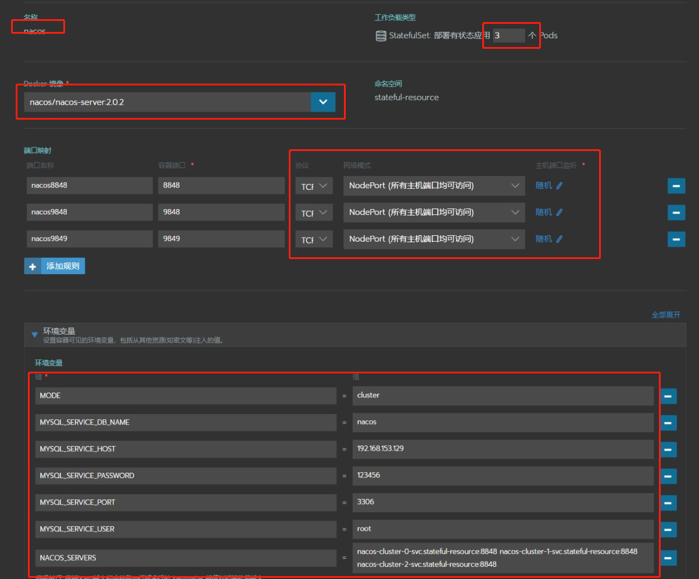The height and width of the screenshot is (579, 699).
Task: Remove the nacos9849 port mapping row
Action: (676, 239)
